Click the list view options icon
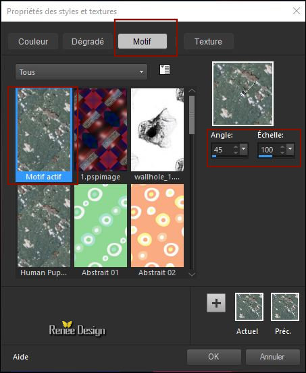The image size is (306, 373). (x=165, y=69)
